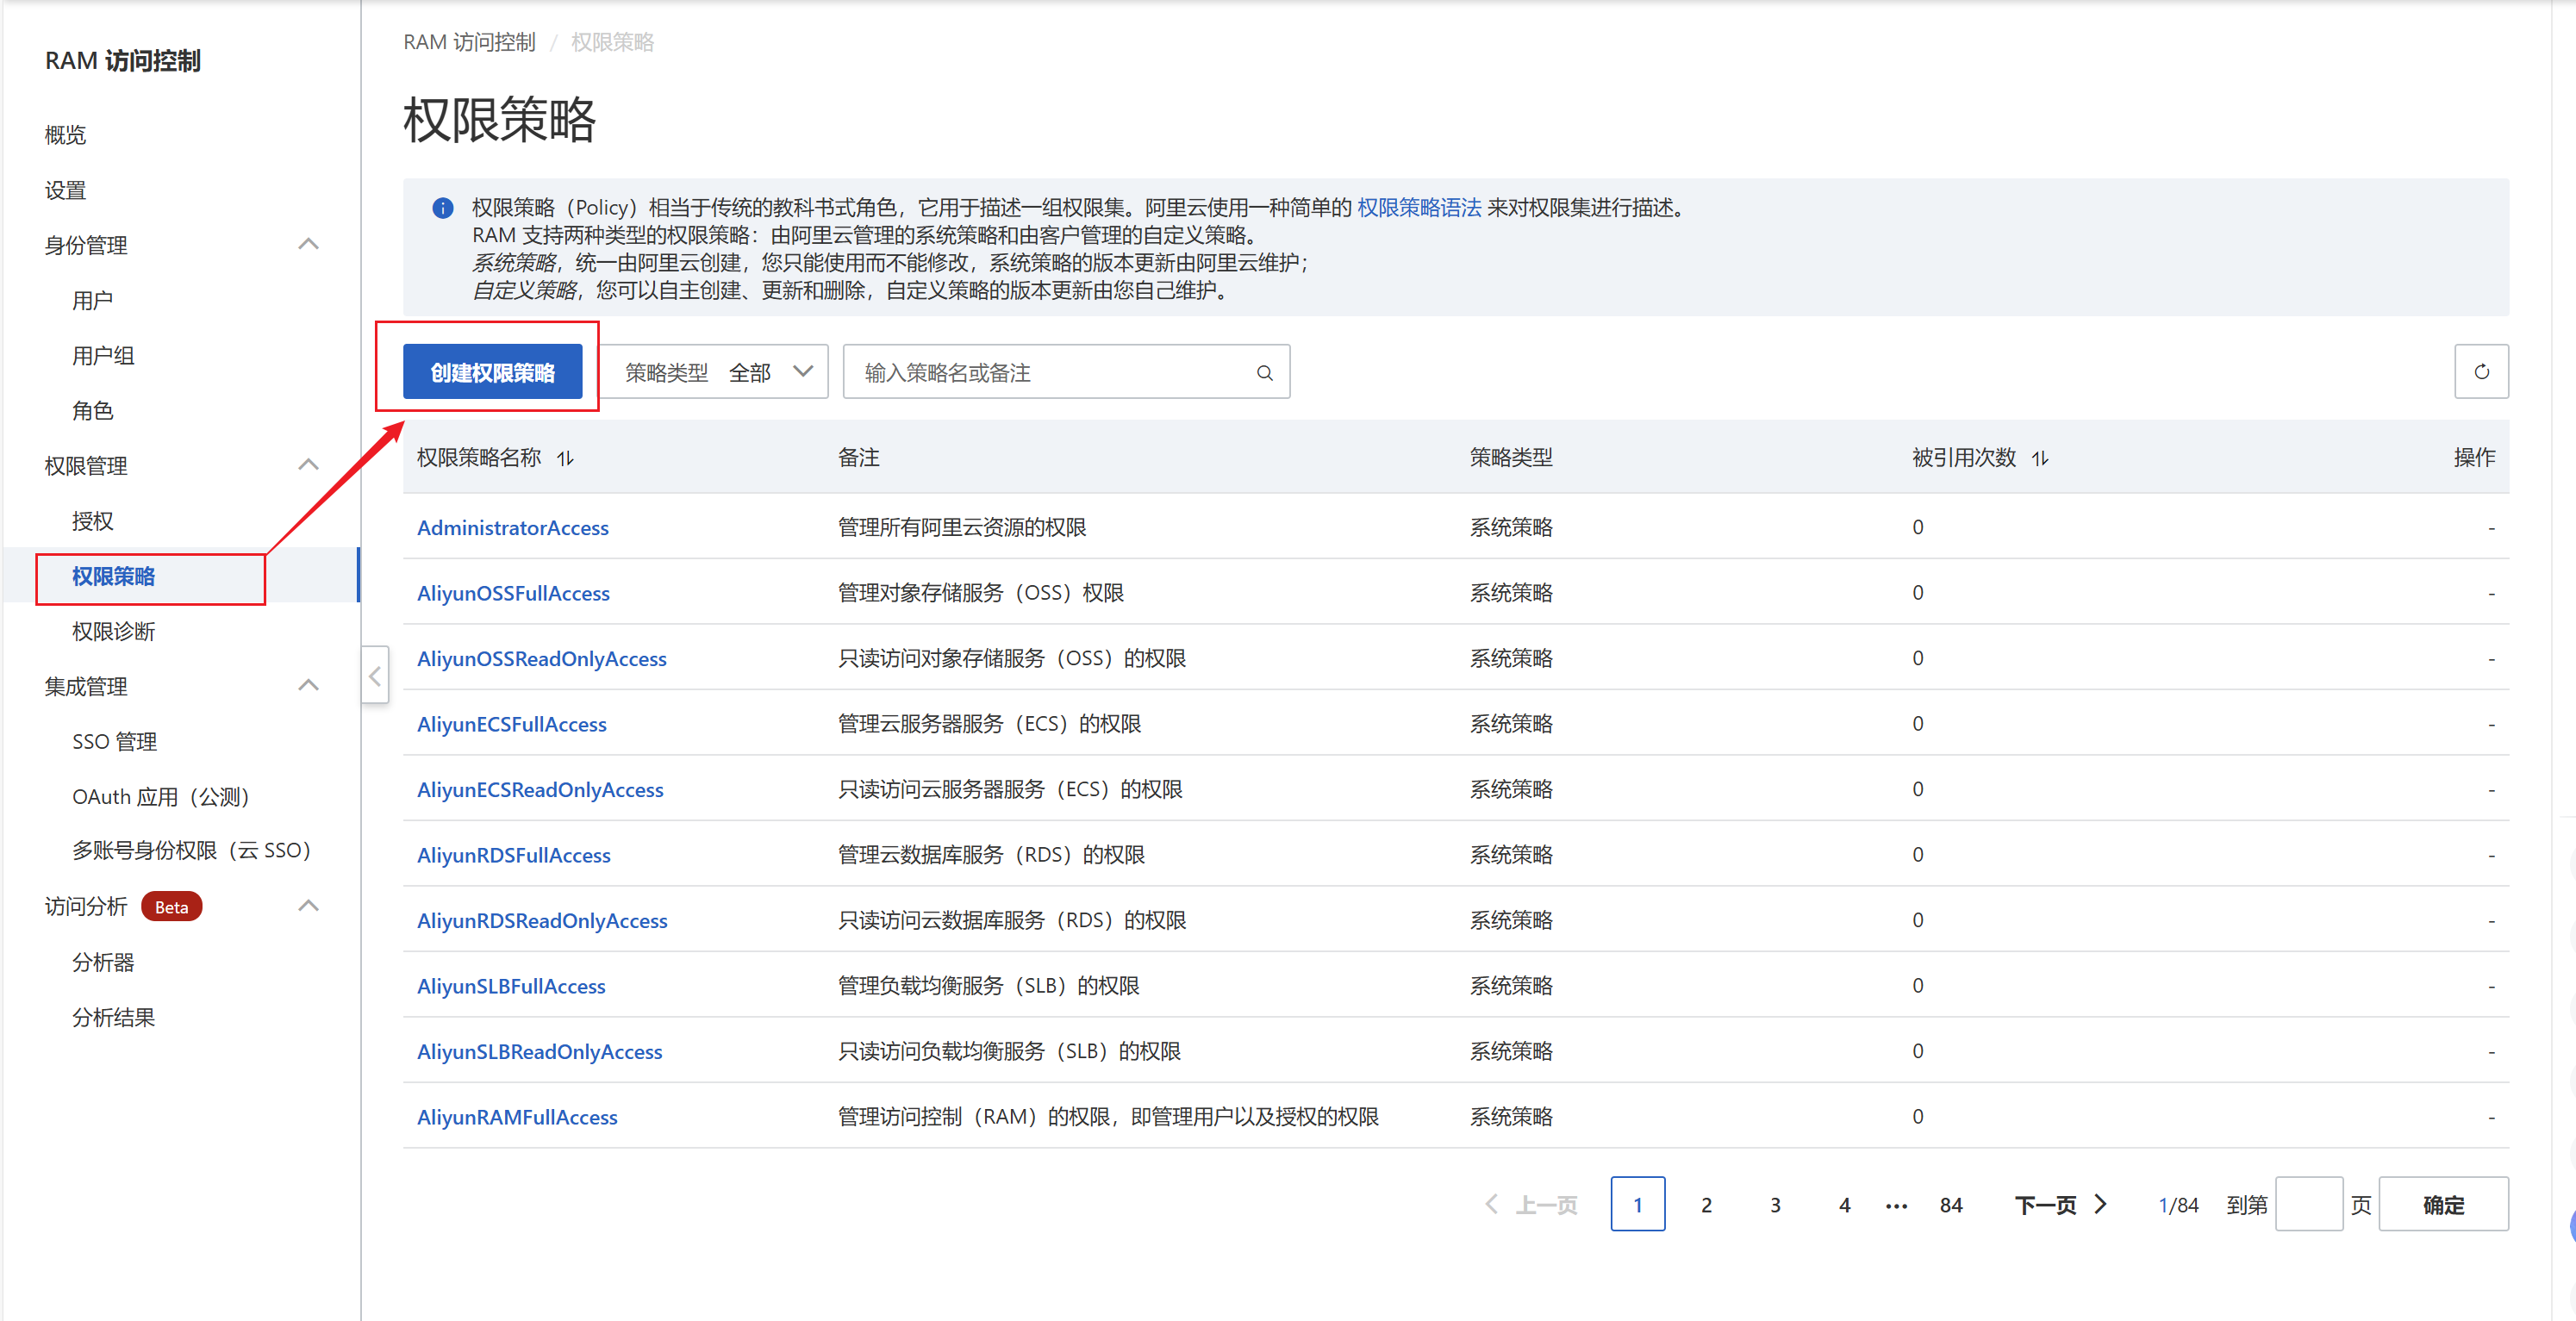Click the 创建权限策略 button

click(492, 372)
